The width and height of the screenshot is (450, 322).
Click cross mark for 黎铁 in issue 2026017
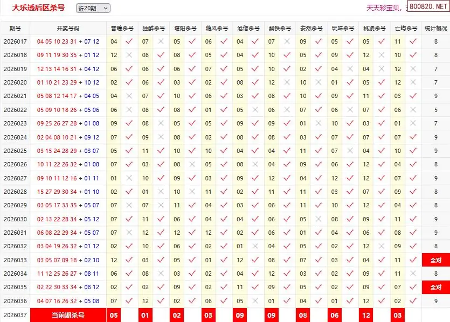coord(287,41)
